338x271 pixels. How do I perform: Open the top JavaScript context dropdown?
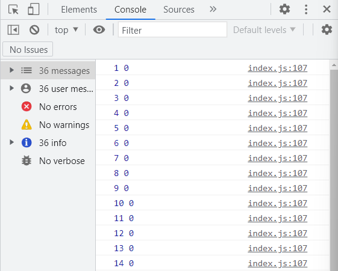[x=66, y=30]
